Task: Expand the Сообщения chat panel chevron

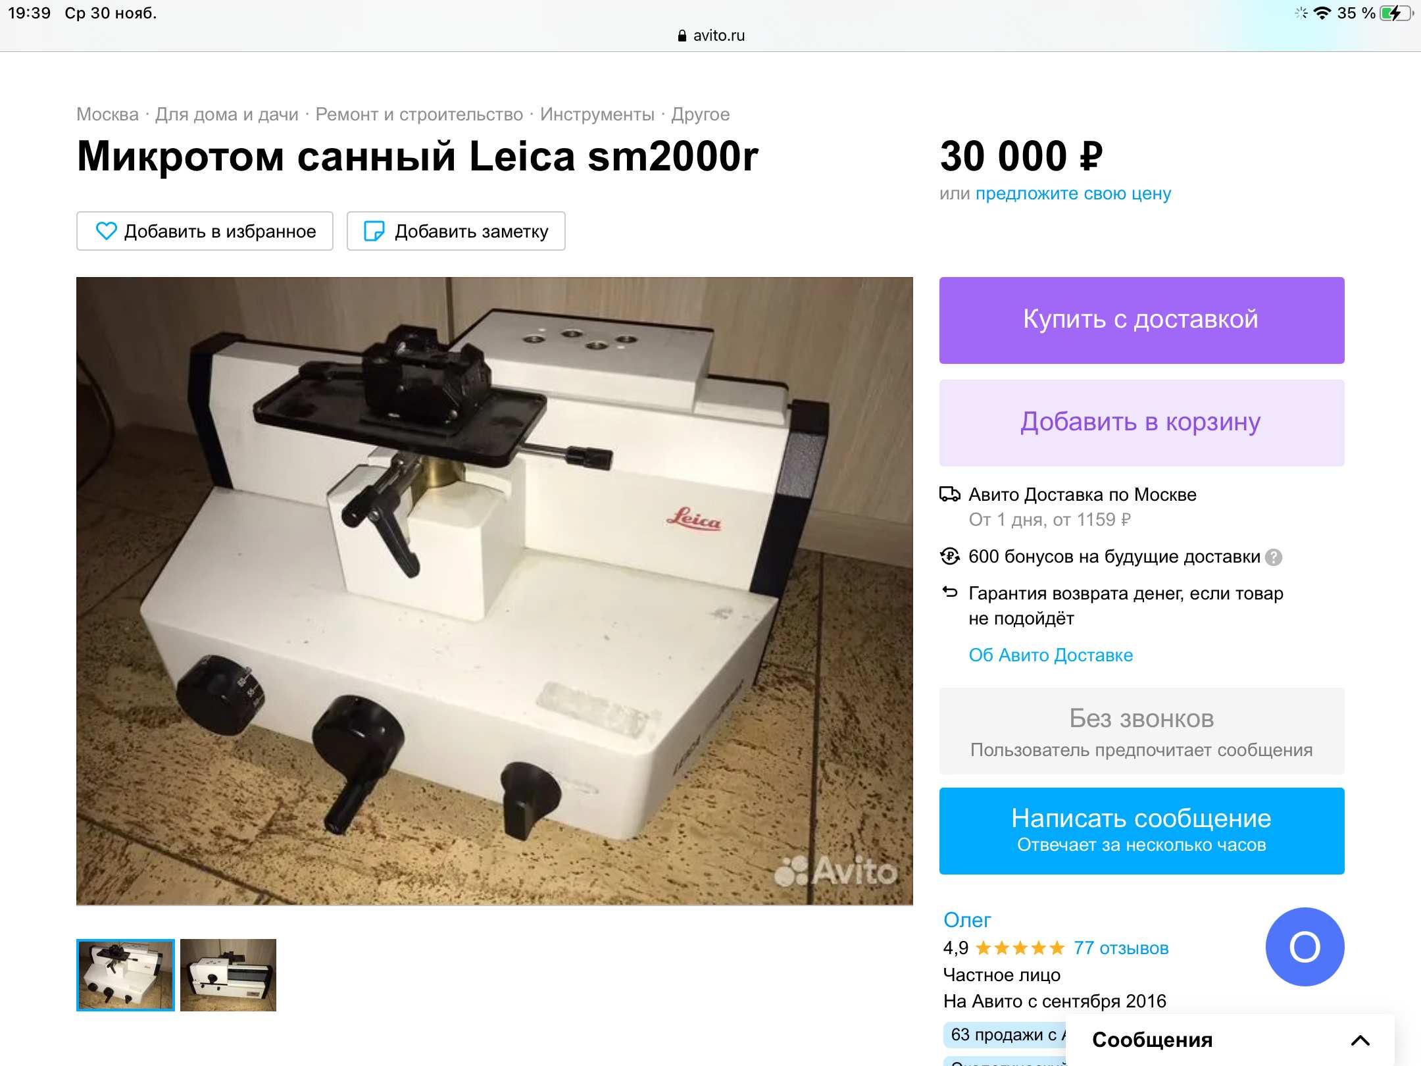Action: (x=1360, y=1040)
